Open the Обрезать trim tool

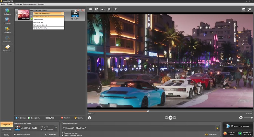tap(7, 21)
